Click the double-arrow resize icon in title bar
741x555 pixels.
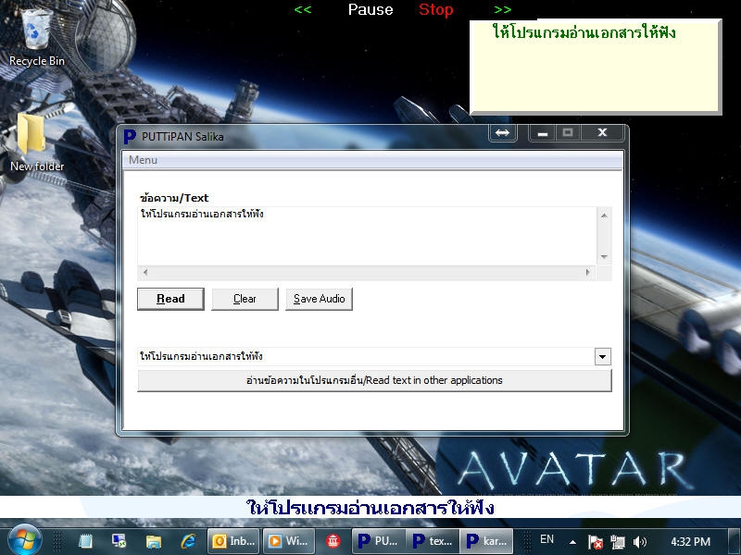coord(502,133)
